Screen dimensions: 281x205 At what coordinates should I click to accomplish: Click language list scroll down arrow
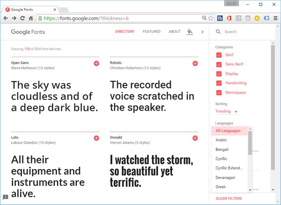(250, 190)
